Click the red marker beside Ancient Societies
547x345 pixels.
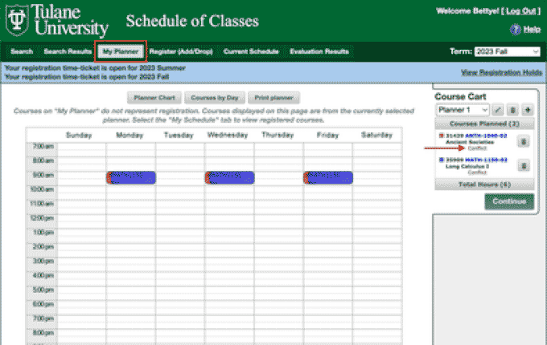(442, 136)
